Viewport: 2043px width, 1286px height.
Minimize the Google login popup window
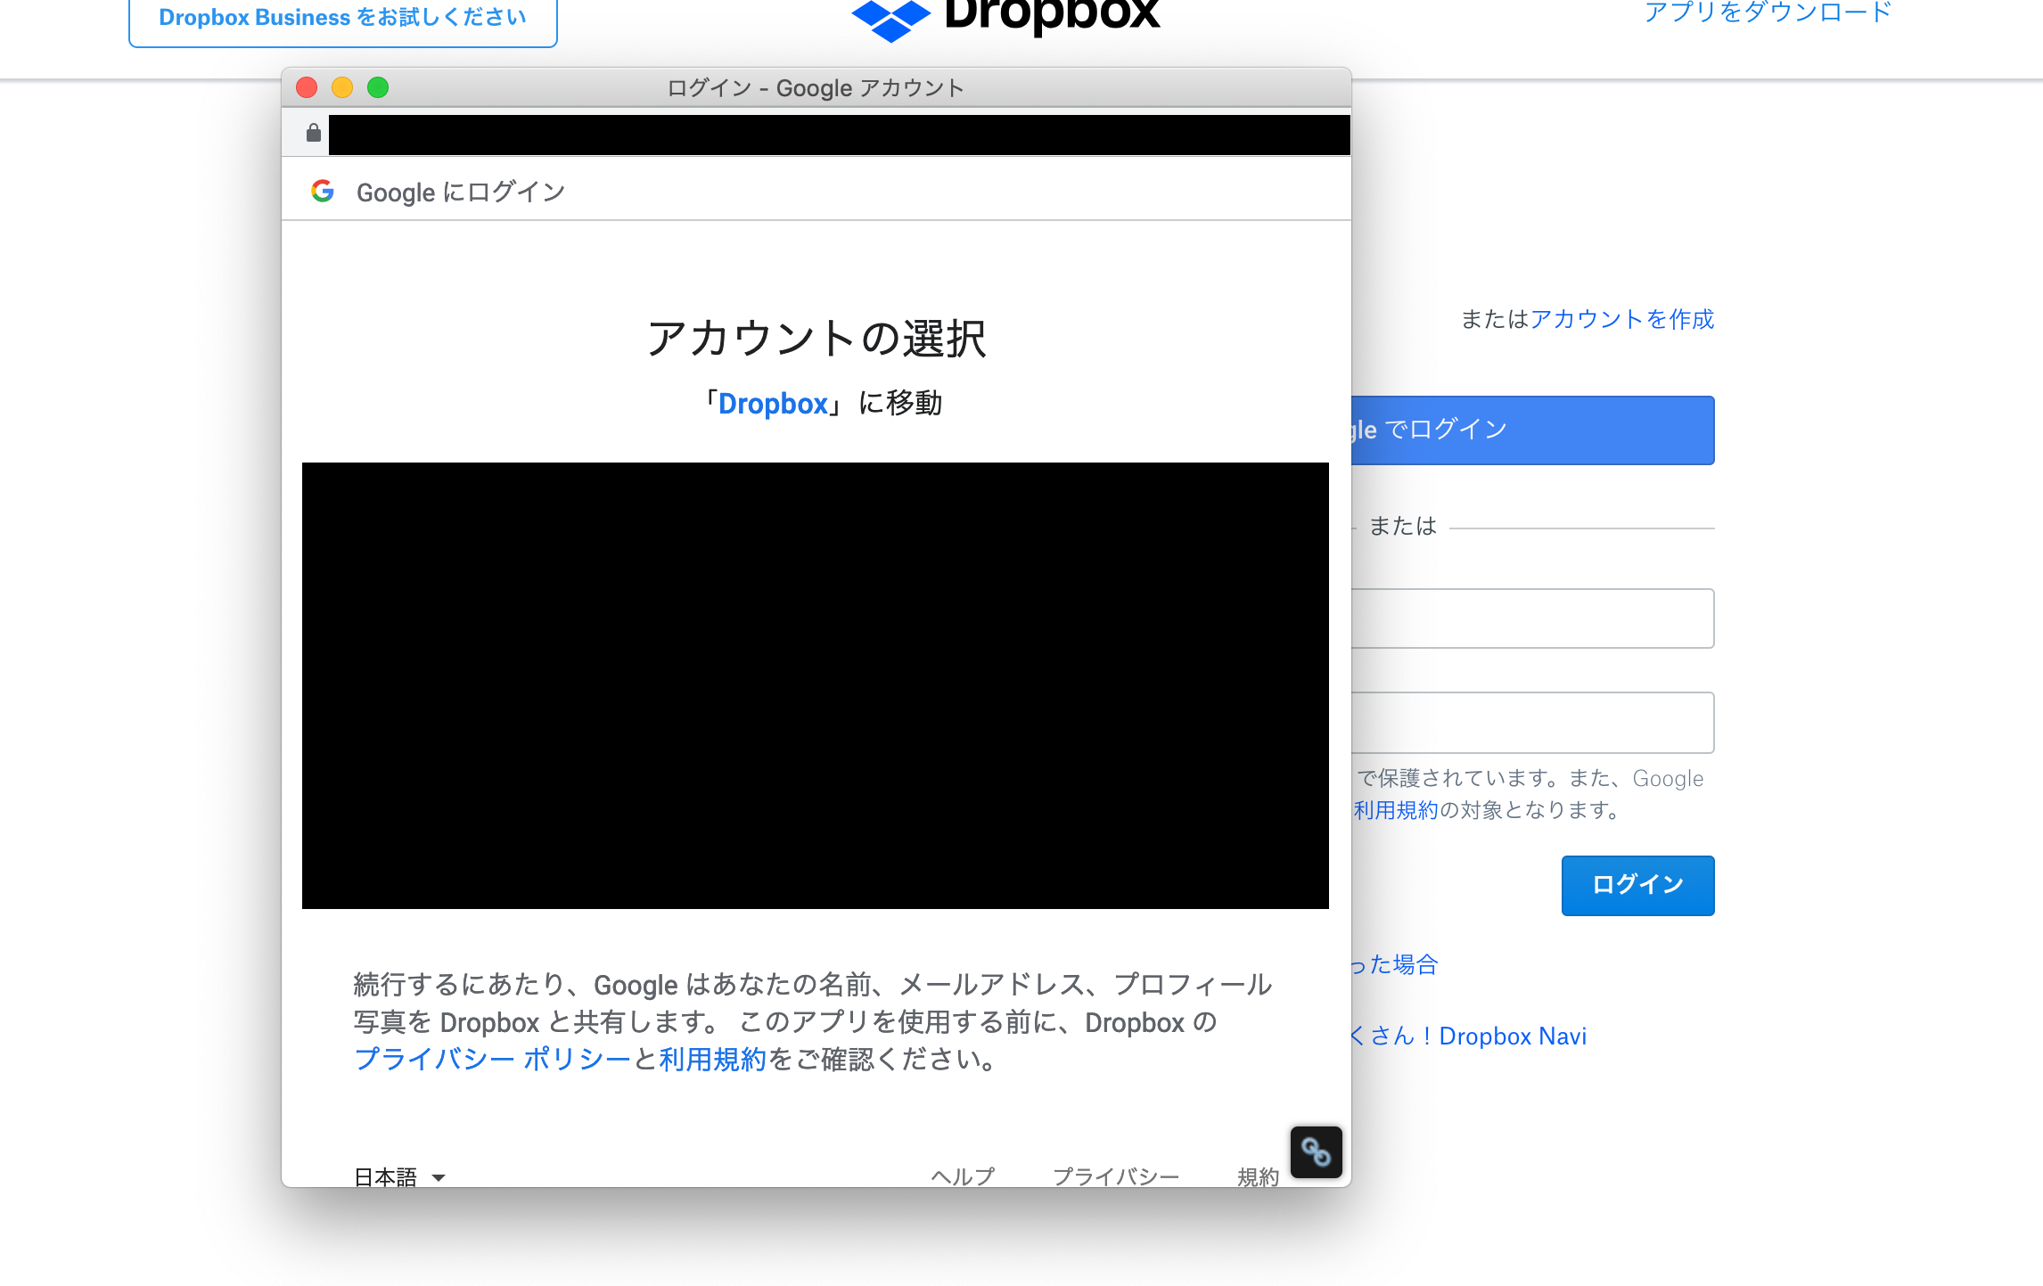tap(342, 87)
